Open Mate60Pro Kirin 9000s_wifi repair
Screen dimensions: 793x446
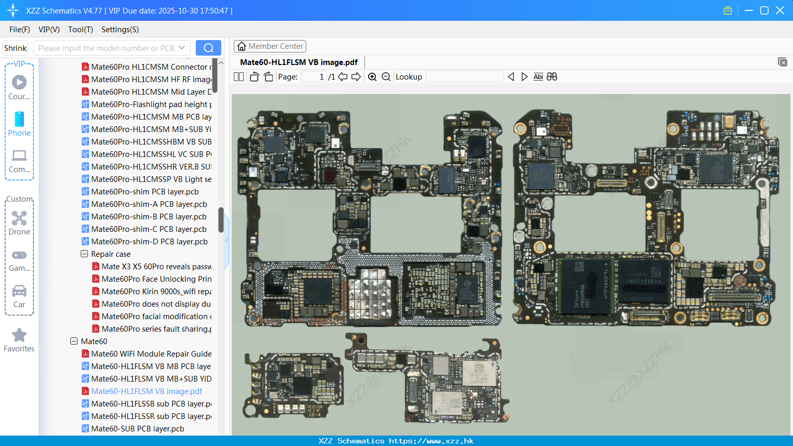[152, 291]
